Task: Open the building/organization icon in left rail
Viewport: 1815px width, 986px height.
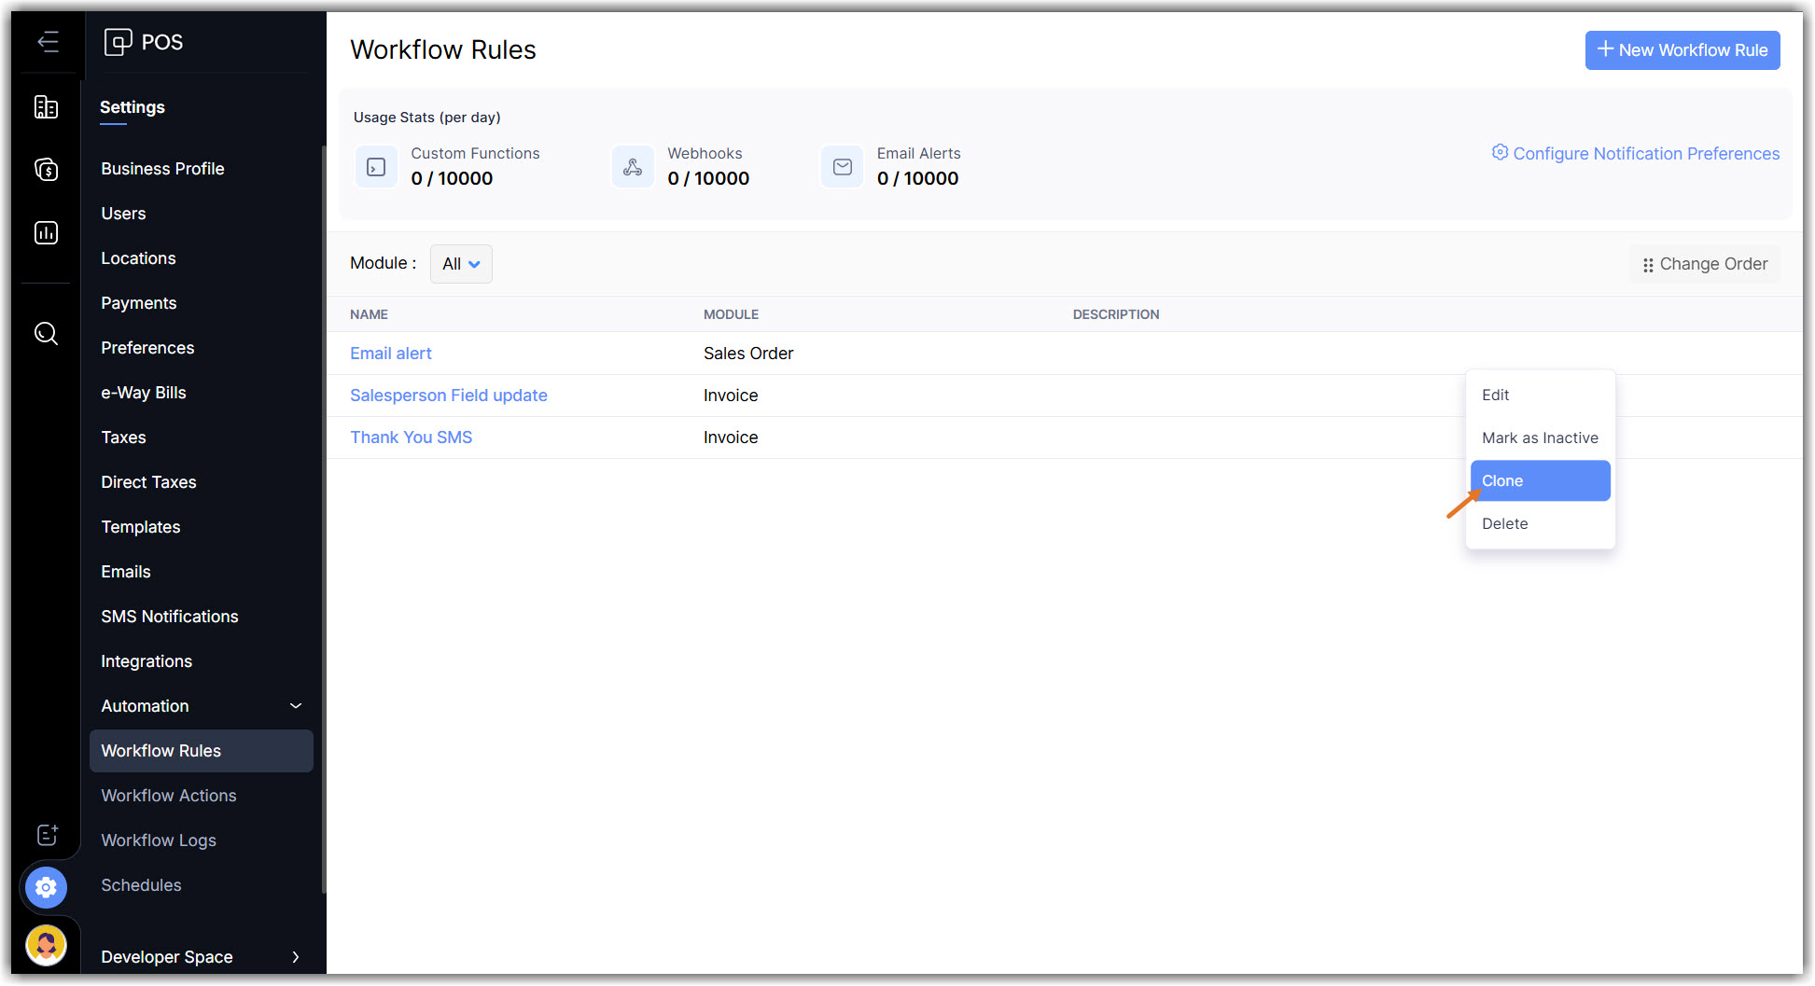Action: (46, 107)
